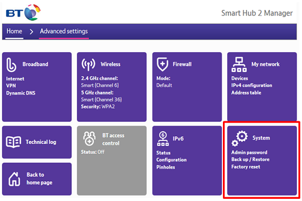Click Smart (Channel 36) value
The width and height of the screenshot is (302, 201).
102,99
